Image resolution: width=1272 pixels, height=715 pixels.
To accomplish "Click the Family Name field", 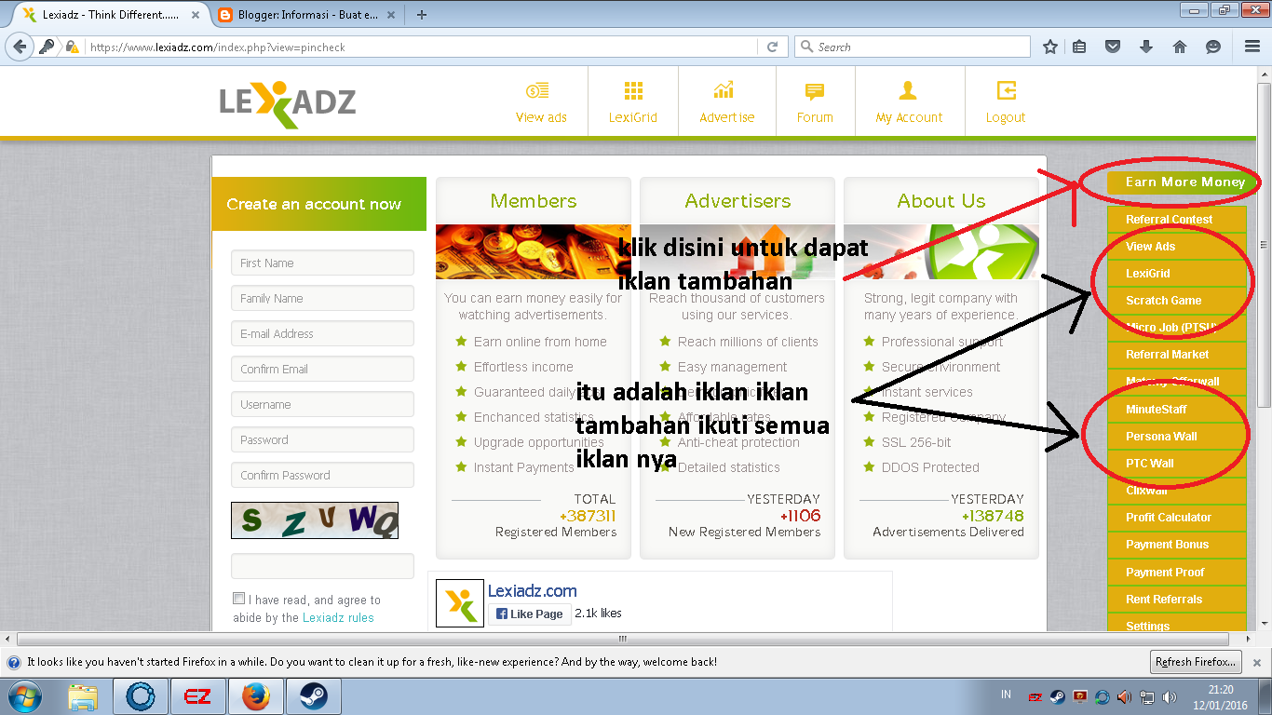I will coord(322,299).
